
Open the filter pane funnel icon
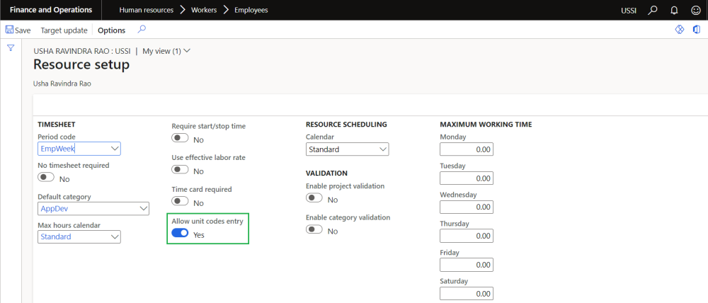click(11, 48)
